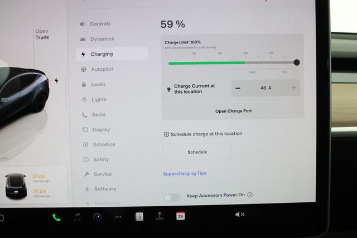
Task: Click the Schedule charge button
Action: coord(197,152)
